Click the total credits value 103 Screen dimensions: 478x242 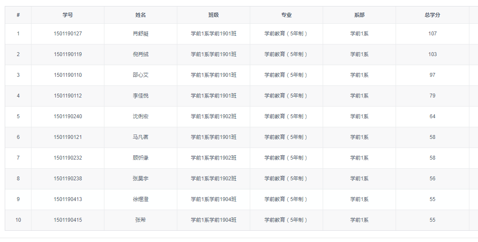point(432,54)
